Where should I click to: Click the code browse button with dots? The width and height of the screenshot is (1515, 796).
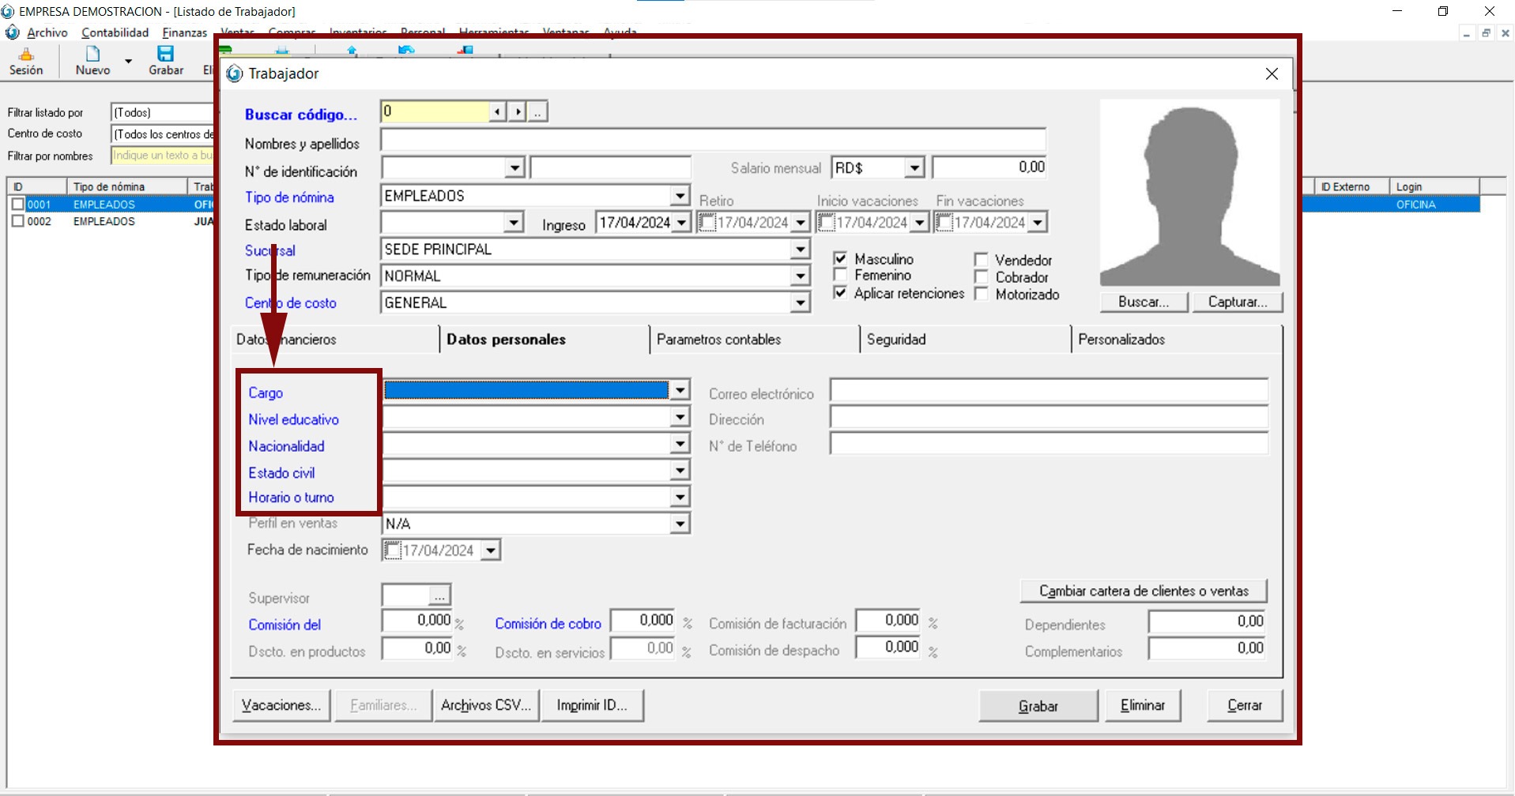pyautogui.click(x=537, y=112)
